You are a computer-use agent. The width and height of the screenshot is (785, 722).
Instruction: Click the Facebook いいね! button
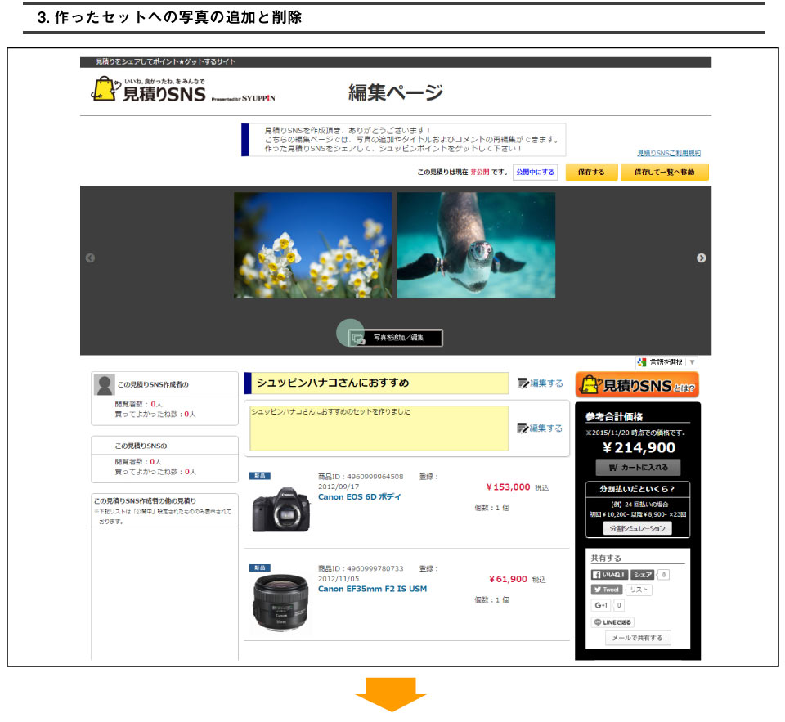tap(608, 575)
